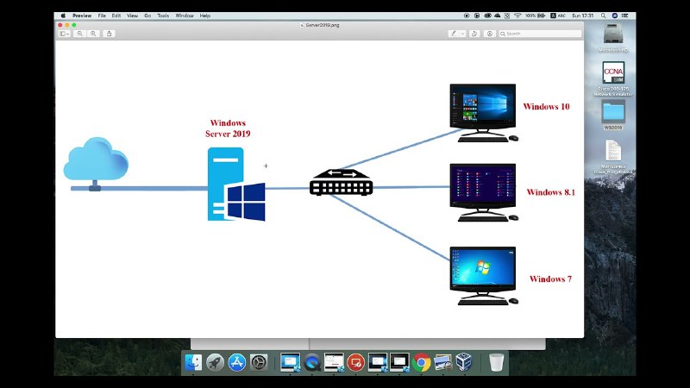The width and height of the screenshot is (690, 388).
Task: Click the Windows 7 computer image
Action: (x=484, y=275)
